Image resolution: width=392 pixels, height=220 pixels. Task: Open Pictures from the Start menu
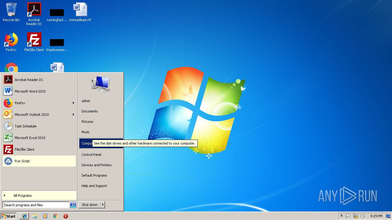tap(101, 122)
